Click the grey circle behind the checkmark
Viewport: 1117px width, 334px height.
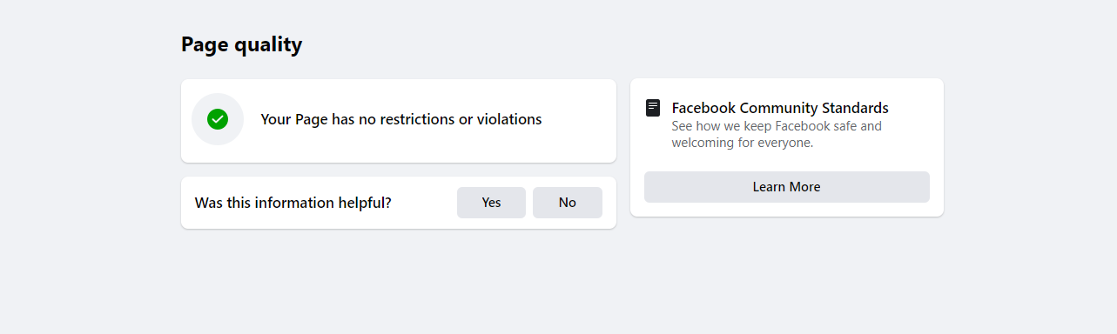[x=218, y=119]
